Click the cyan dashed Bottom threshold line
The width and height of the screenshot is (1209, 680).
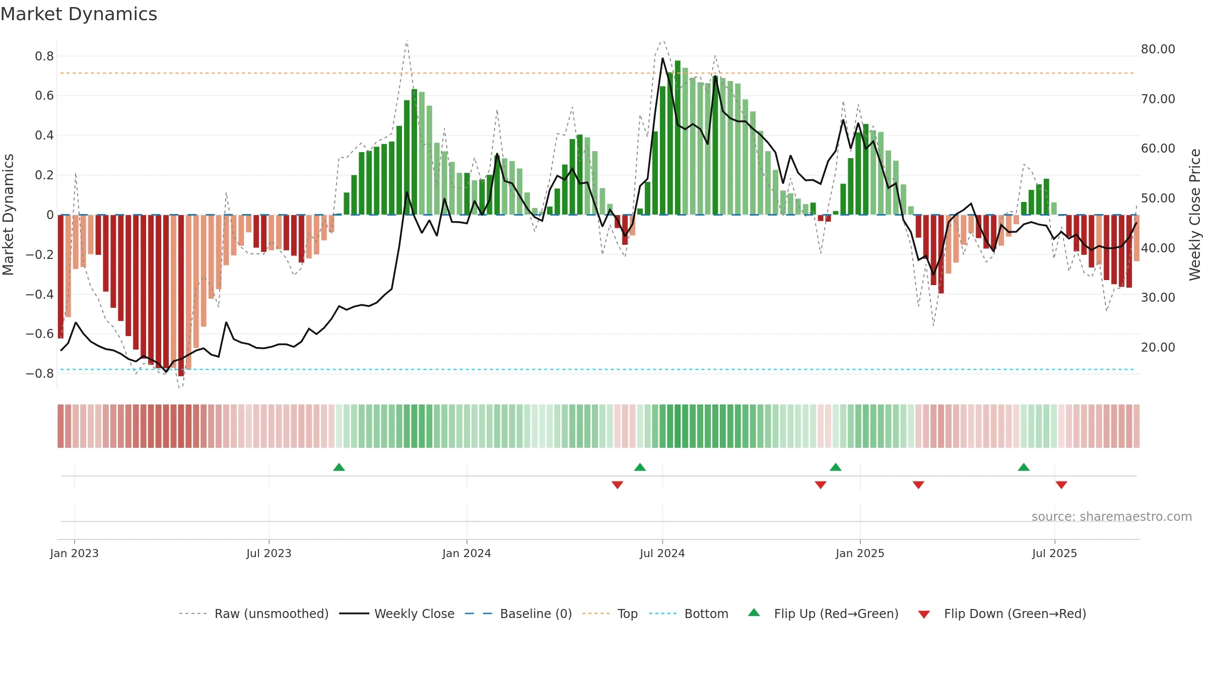pos(597,369)
